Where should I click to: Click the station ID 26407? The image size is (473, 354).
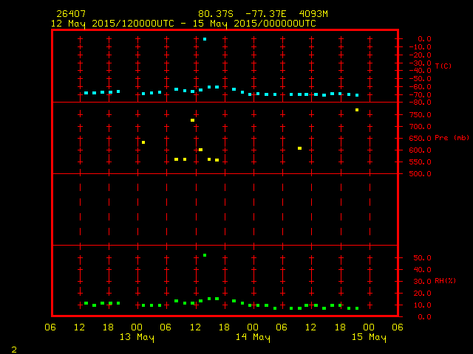tap(71, 14)
